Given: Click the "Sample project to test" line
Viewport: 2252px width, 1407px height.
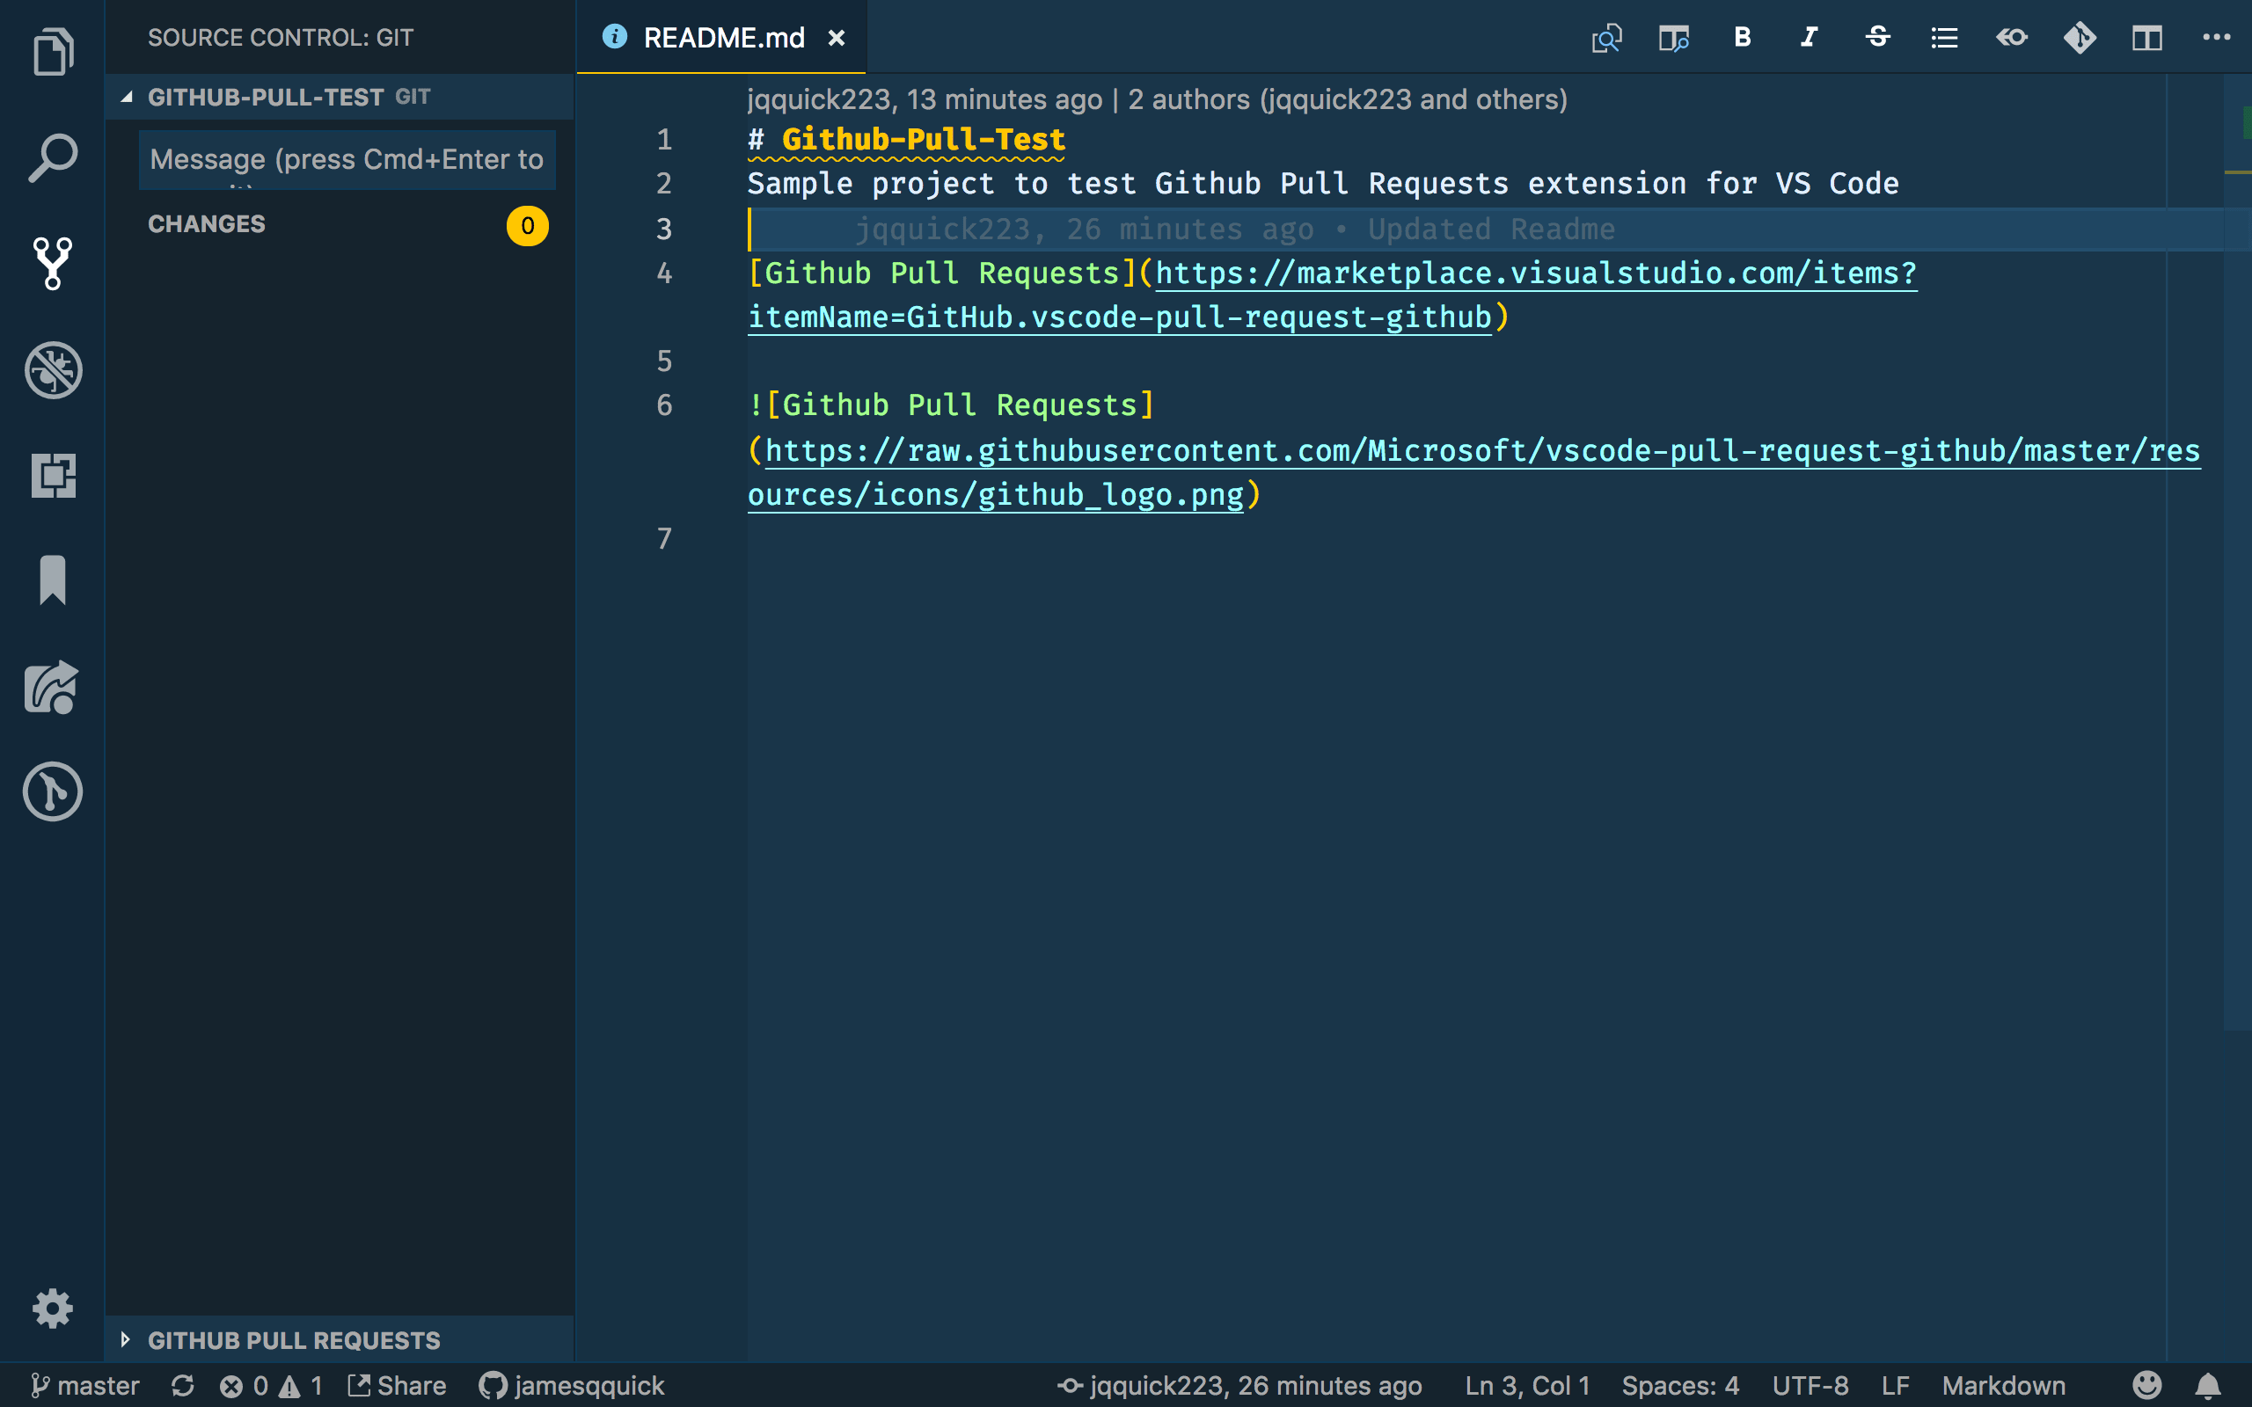Looking at the screenshot, I should [1322, 183].
